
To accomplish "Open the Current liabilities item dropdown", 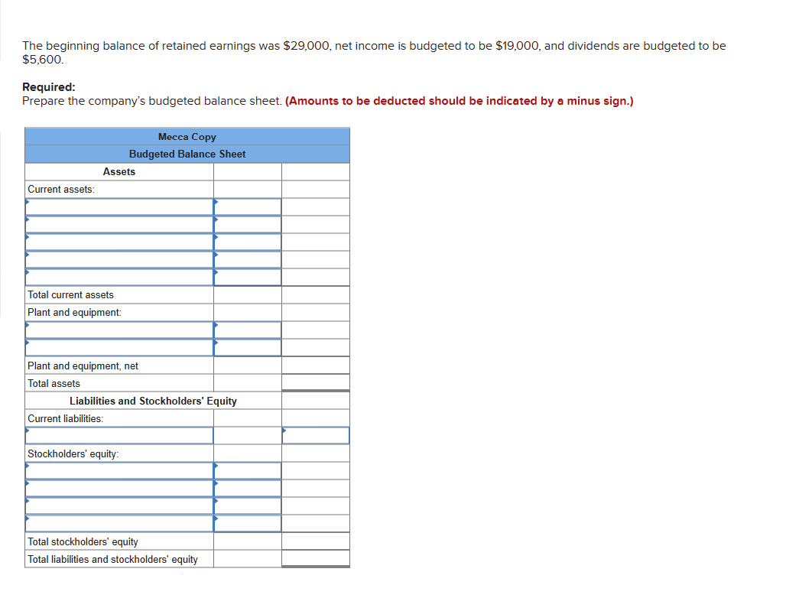I will (119, 435).
